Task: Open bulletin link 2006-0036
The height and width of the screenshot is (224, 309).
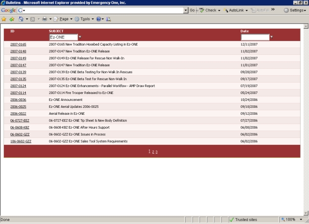Action: [18, 100]
